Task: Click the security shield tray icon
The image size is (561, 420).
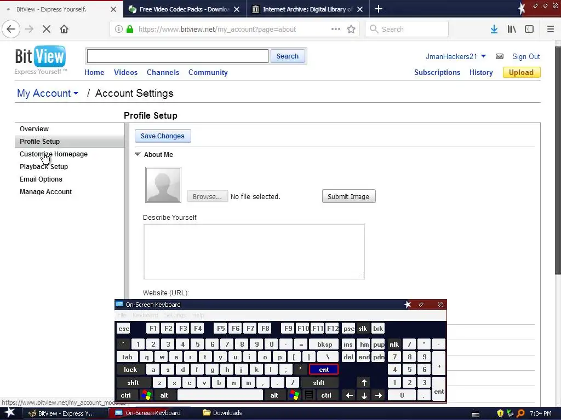Action: point(500,413)
